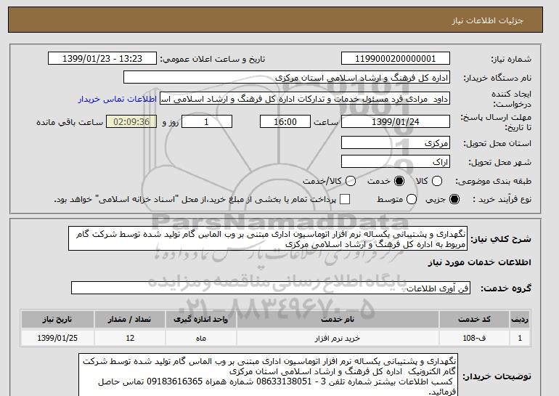Toggle the اسناد خزانه اسلامی payment checkbox
559x396 pixels.
coord(344,199)
